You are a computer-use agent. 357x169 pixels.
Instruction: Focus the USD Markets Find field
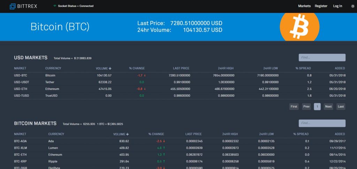pyautogui.click(x=322, y=57)
